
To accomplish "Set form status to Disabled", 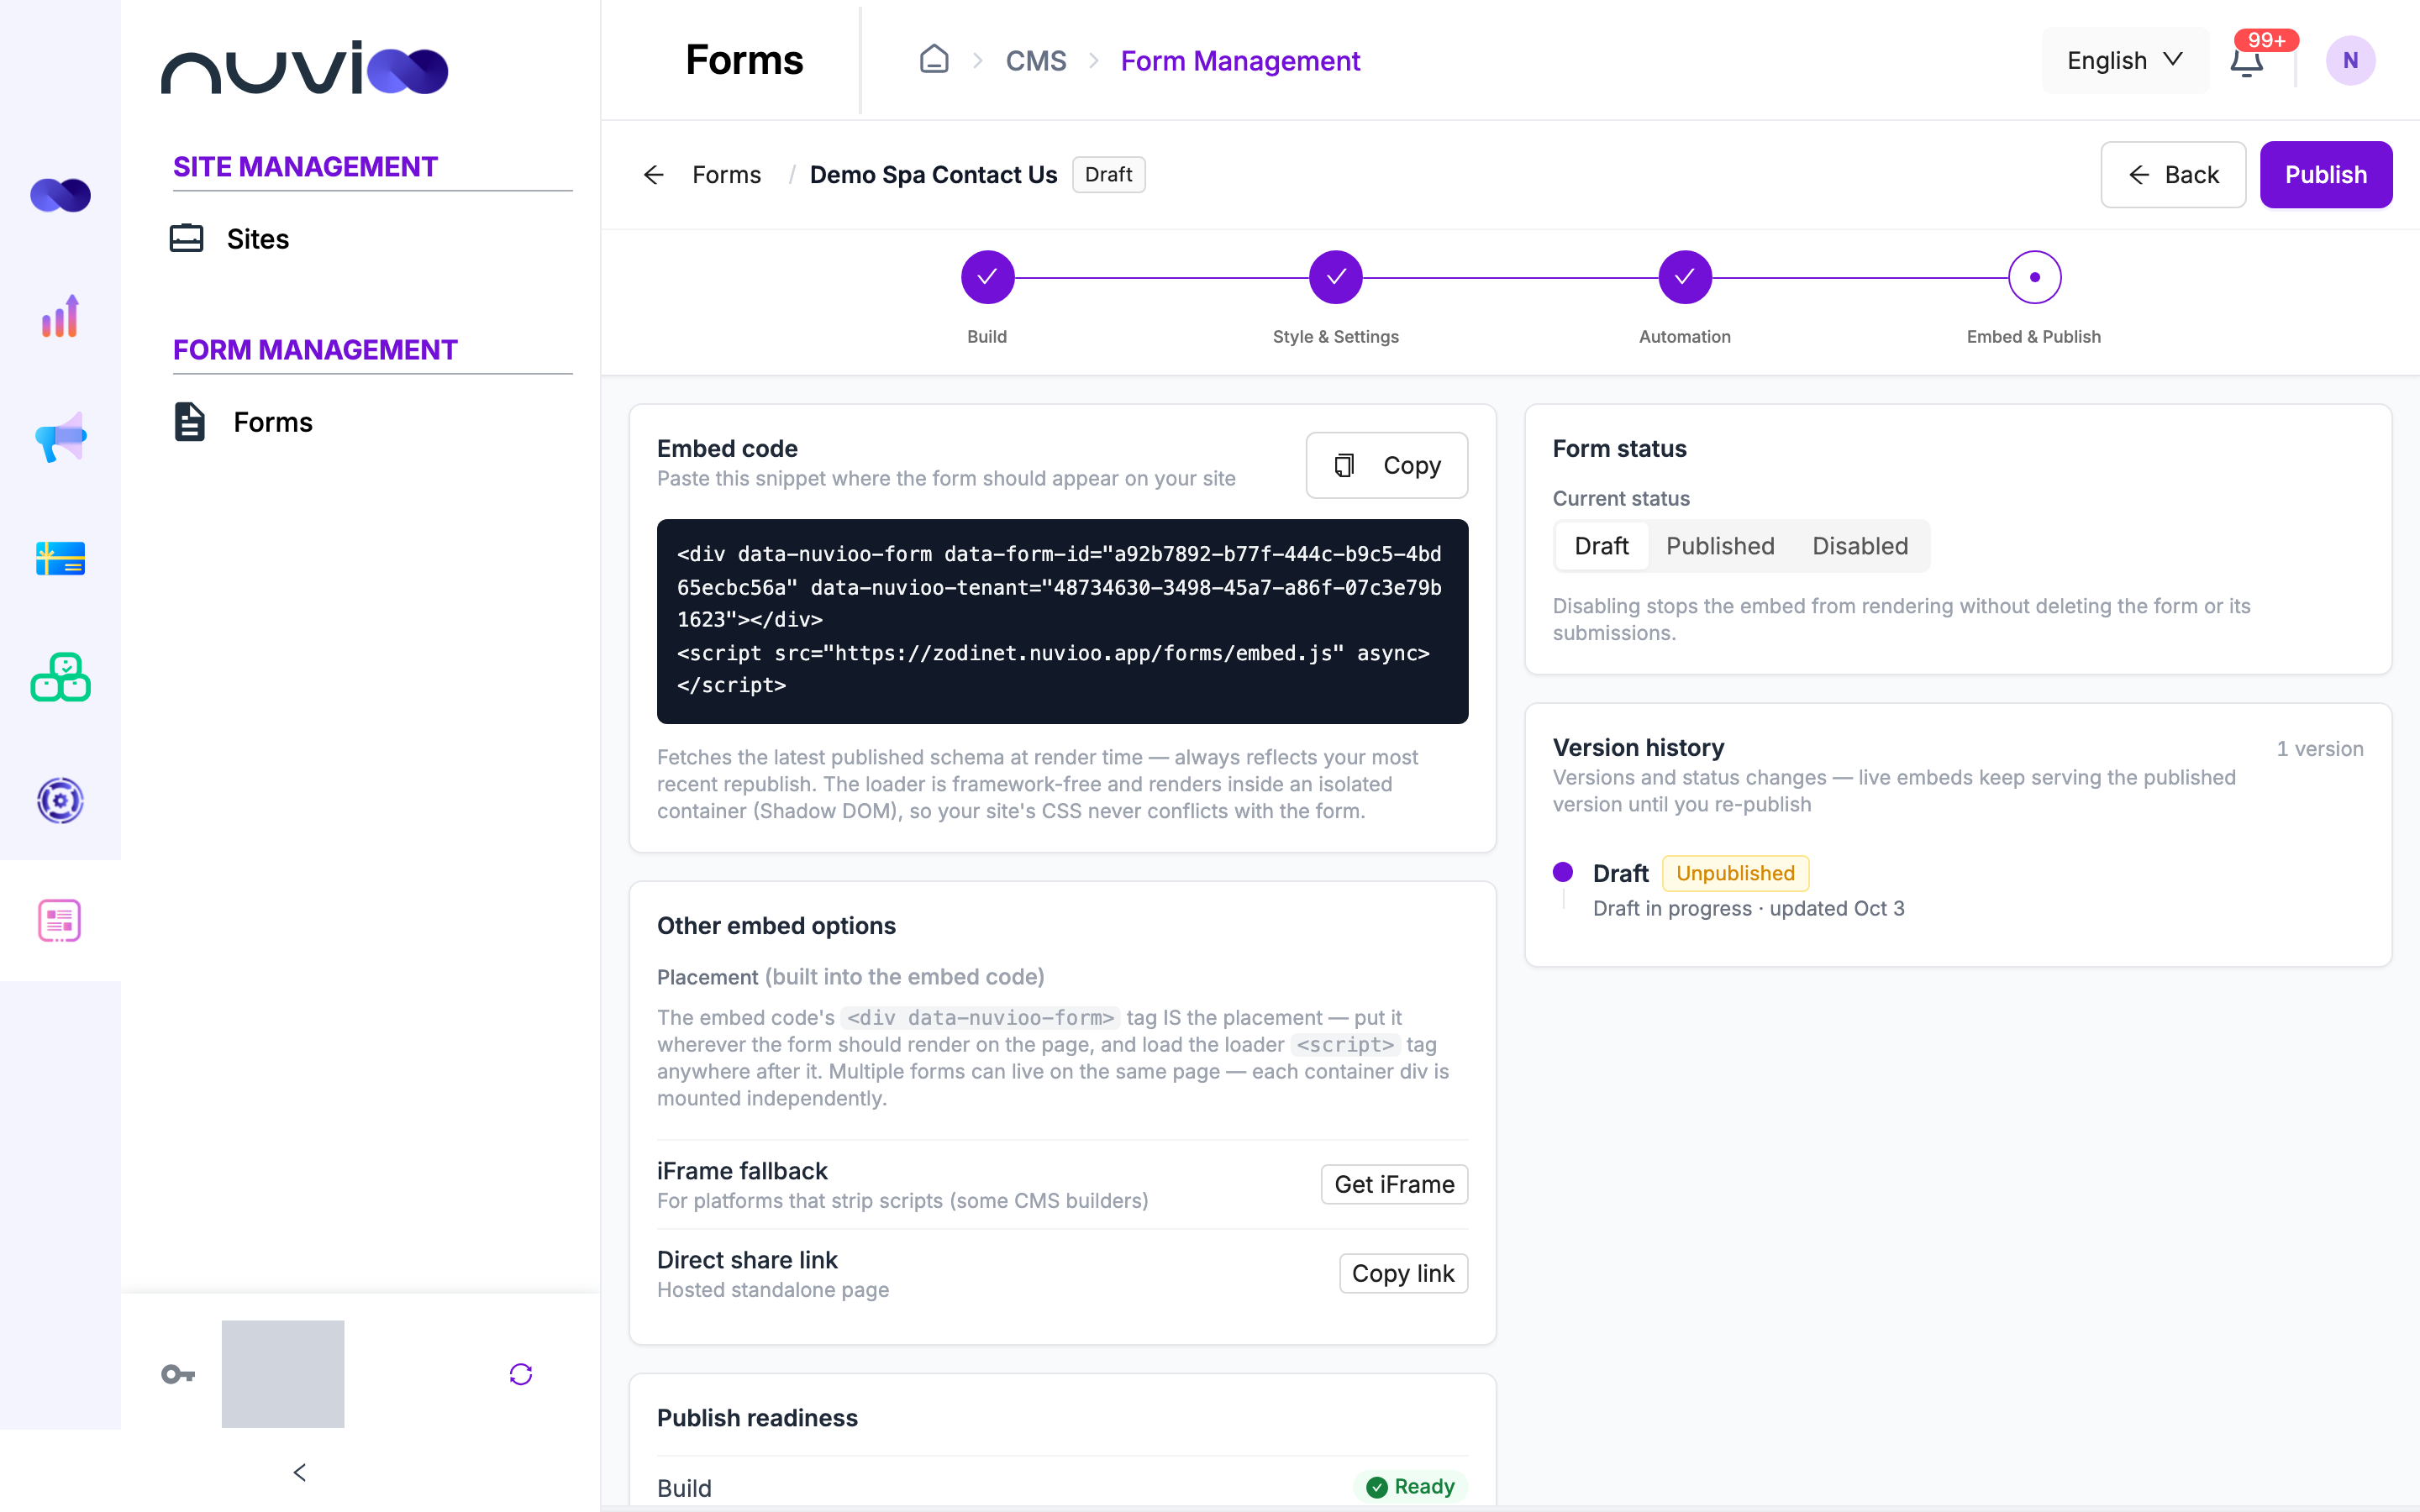I will pos(1859,546).
